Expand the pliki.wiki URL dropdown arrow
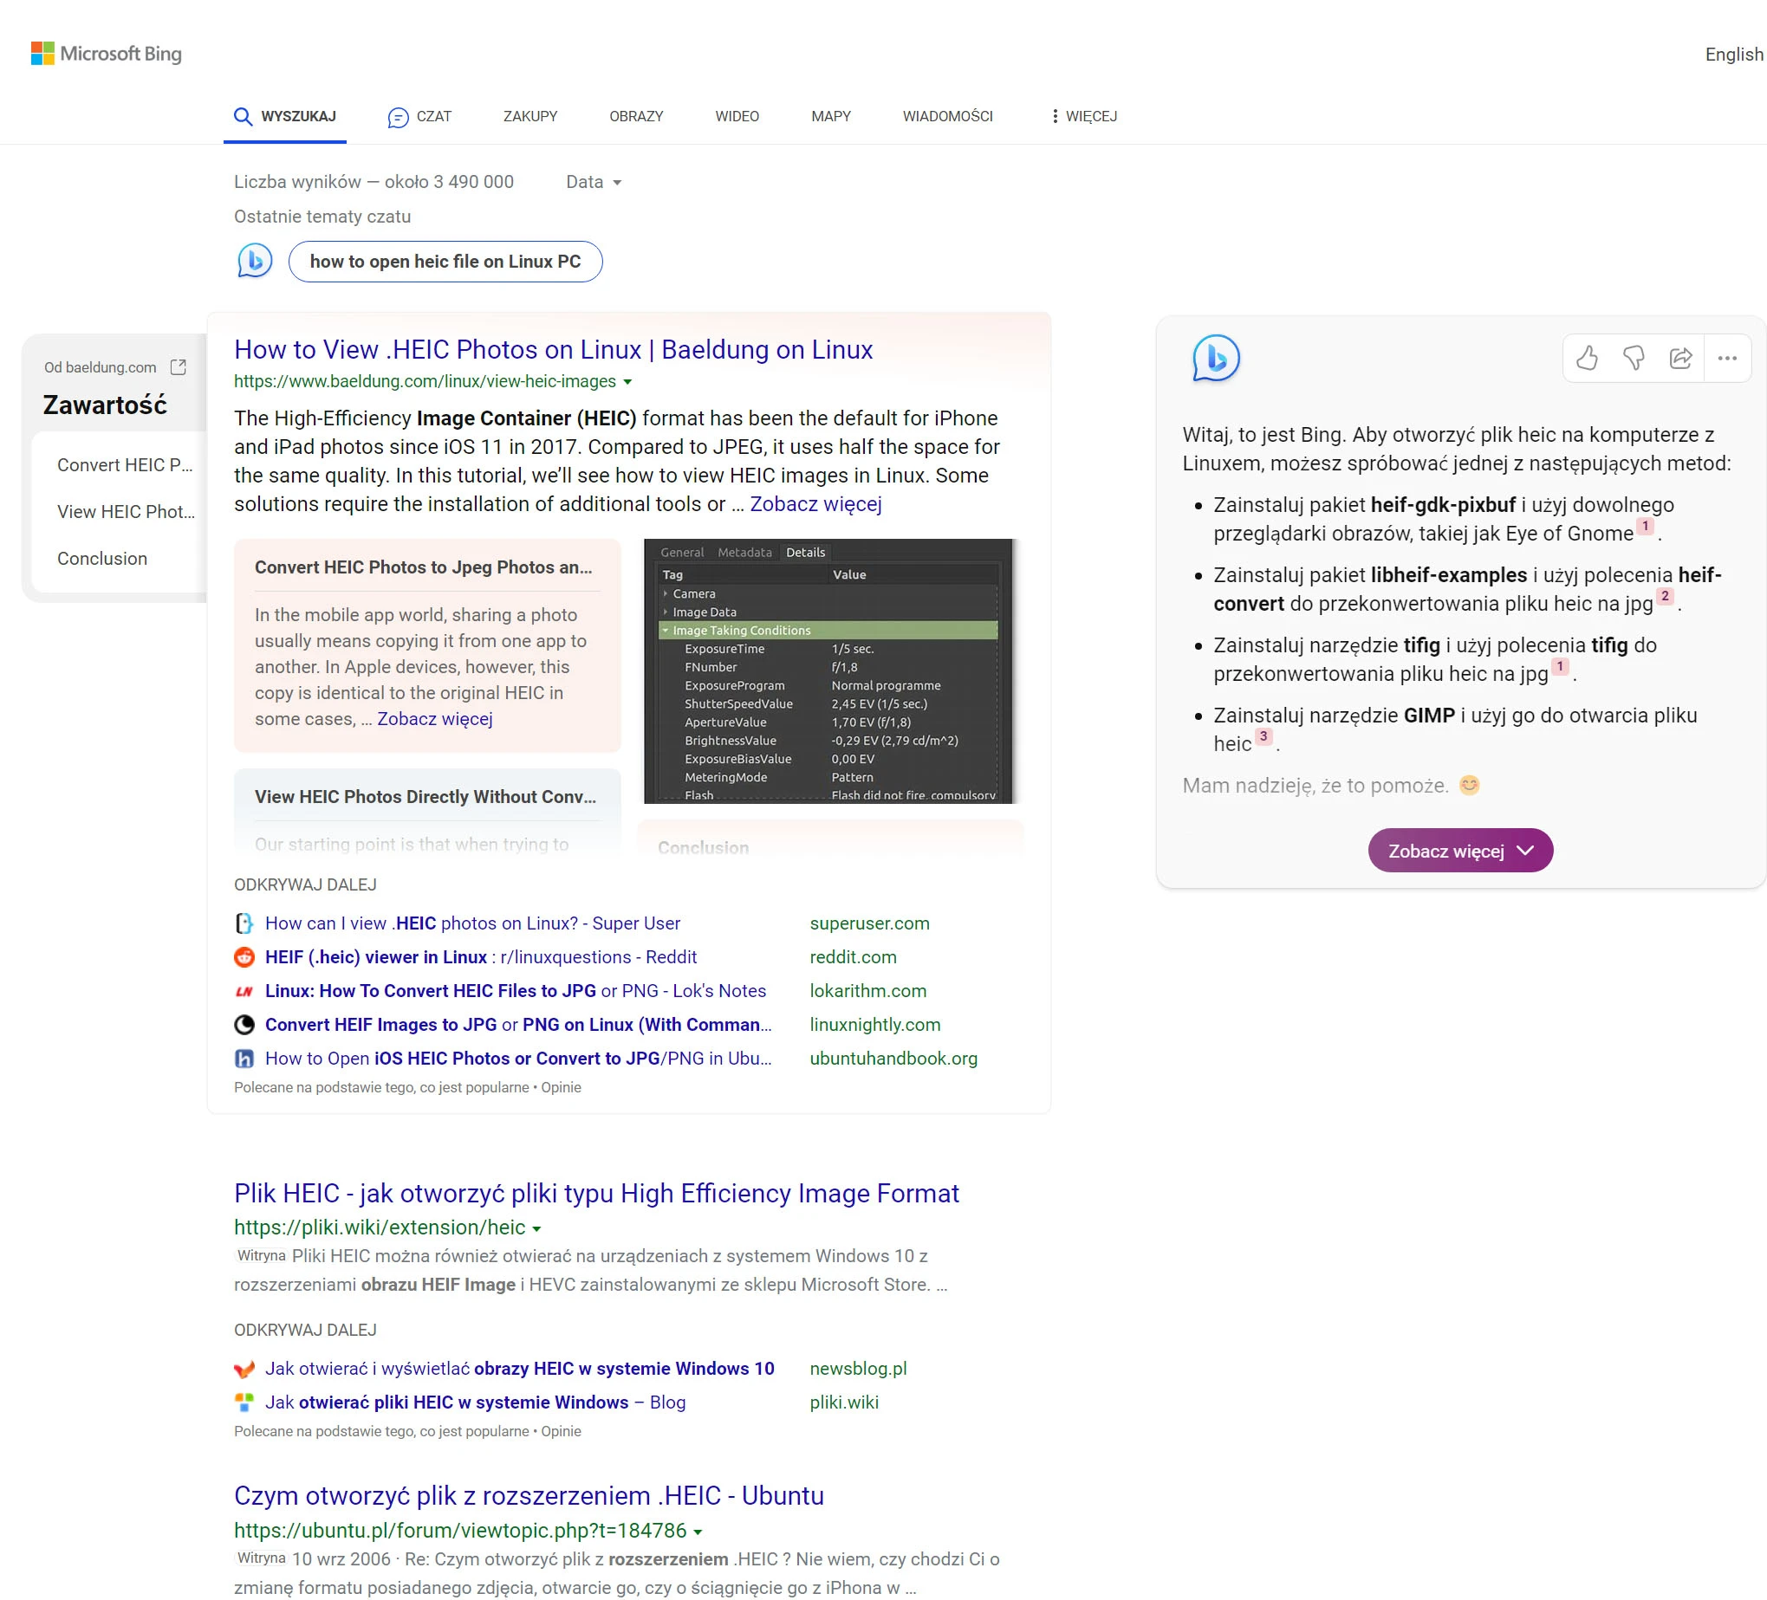The width and height of the screenshot is (1767, 1600). pyautogui.click(x=536, y=1228)
